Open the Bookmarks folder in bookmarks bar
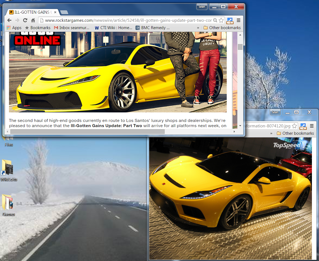 coord(38,28)
